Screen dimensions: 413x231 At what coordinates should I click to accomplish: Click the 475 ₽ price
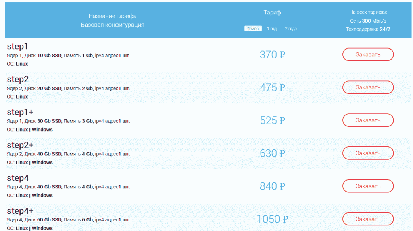272,88
